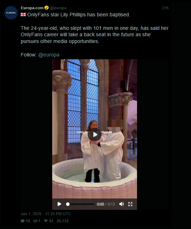The height and width of the screenshot is (229, 191).
Task: Click the 0:13 video duration label
Action: [111, 204]
